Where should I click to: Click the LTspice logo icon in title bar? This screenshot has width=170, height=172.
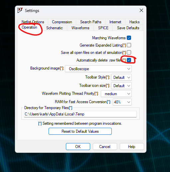(x=20, y=10)
